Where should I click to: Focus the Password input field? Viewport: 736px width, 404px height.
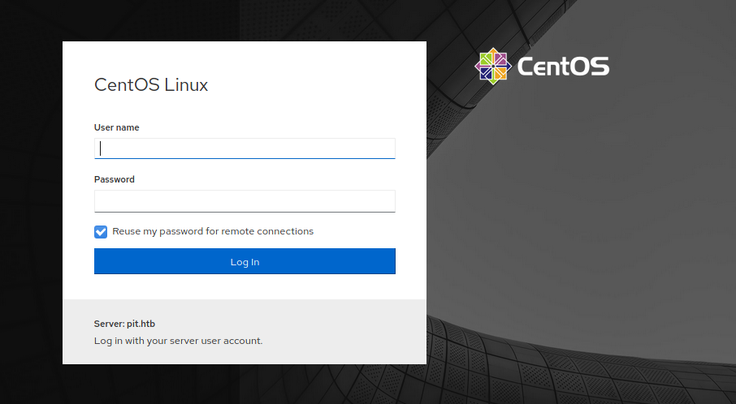coord(245,201)
